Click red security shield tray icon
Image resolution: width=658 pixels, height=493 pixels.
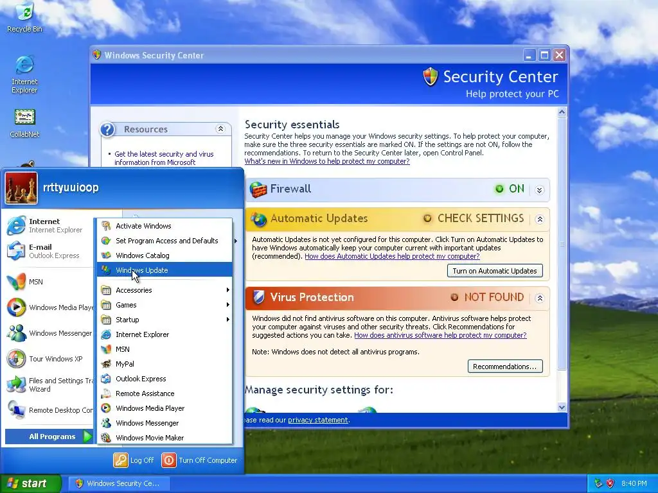pyautogui.click(x=610, y=483)
